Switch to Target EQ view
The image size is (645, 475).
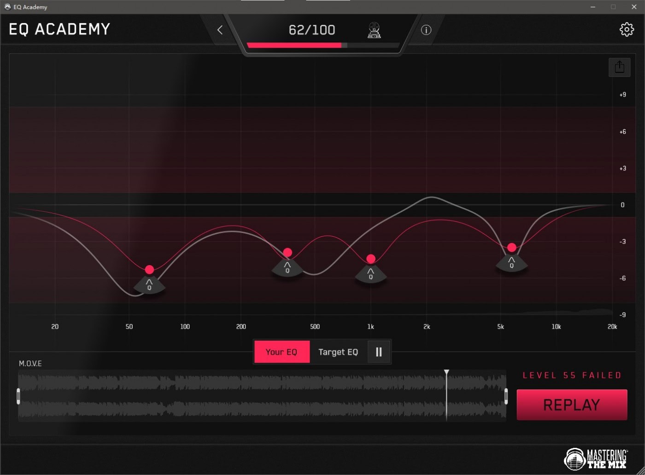(338, 352)
